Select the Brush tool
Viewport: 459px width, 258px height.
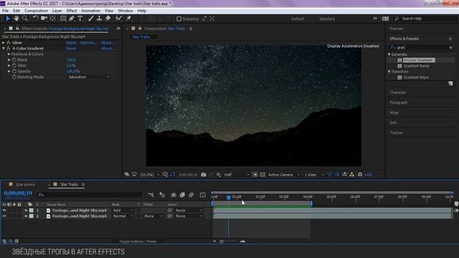(x=91, y=19)
